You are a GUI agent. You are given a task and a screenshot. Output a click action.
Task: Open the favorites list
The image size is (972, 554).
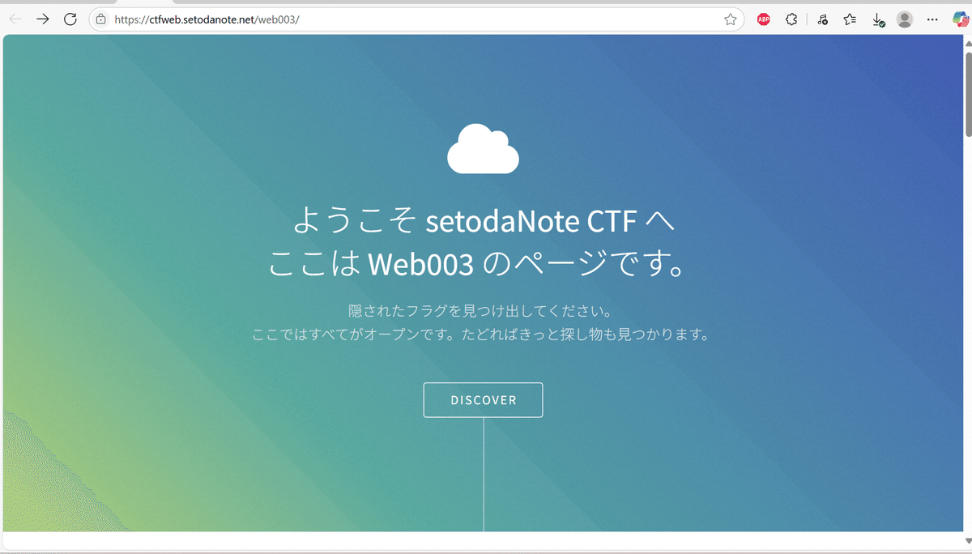click(x=849, y=19)
